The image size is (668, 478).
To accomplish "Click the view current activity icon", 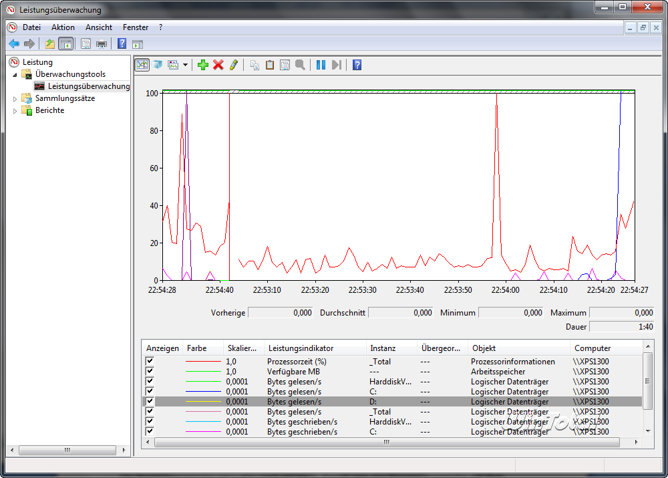I will (142, 65).
